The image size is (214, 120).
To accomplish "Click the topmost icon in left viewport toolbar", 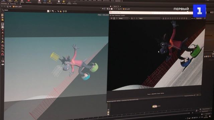I will pyautogui.click(x=2, y=15).
